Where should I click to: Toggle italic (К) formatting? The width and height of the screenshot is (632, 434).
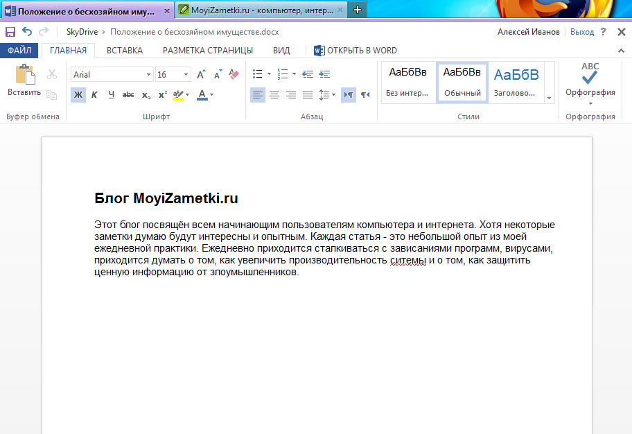94,95
